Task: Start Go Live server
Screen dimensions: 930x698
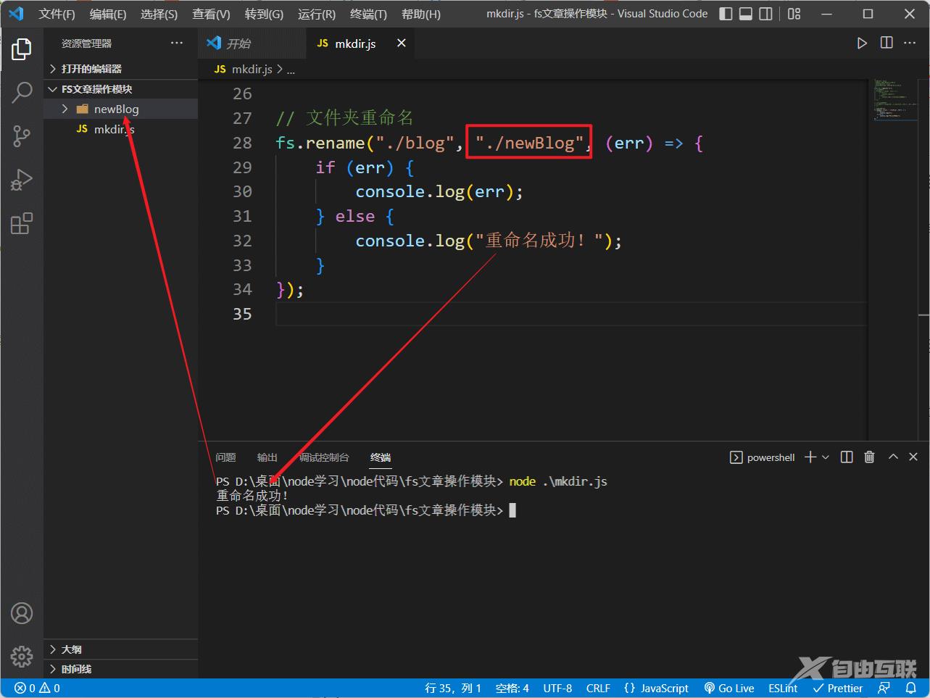Action: tap(729, 688)
